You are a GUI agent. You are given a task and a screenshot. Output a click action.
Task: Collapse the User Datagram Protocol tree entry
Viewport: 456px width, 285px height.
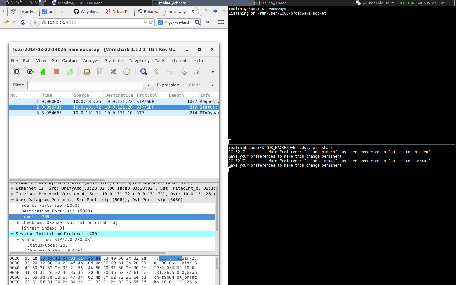tap(12, 199)
